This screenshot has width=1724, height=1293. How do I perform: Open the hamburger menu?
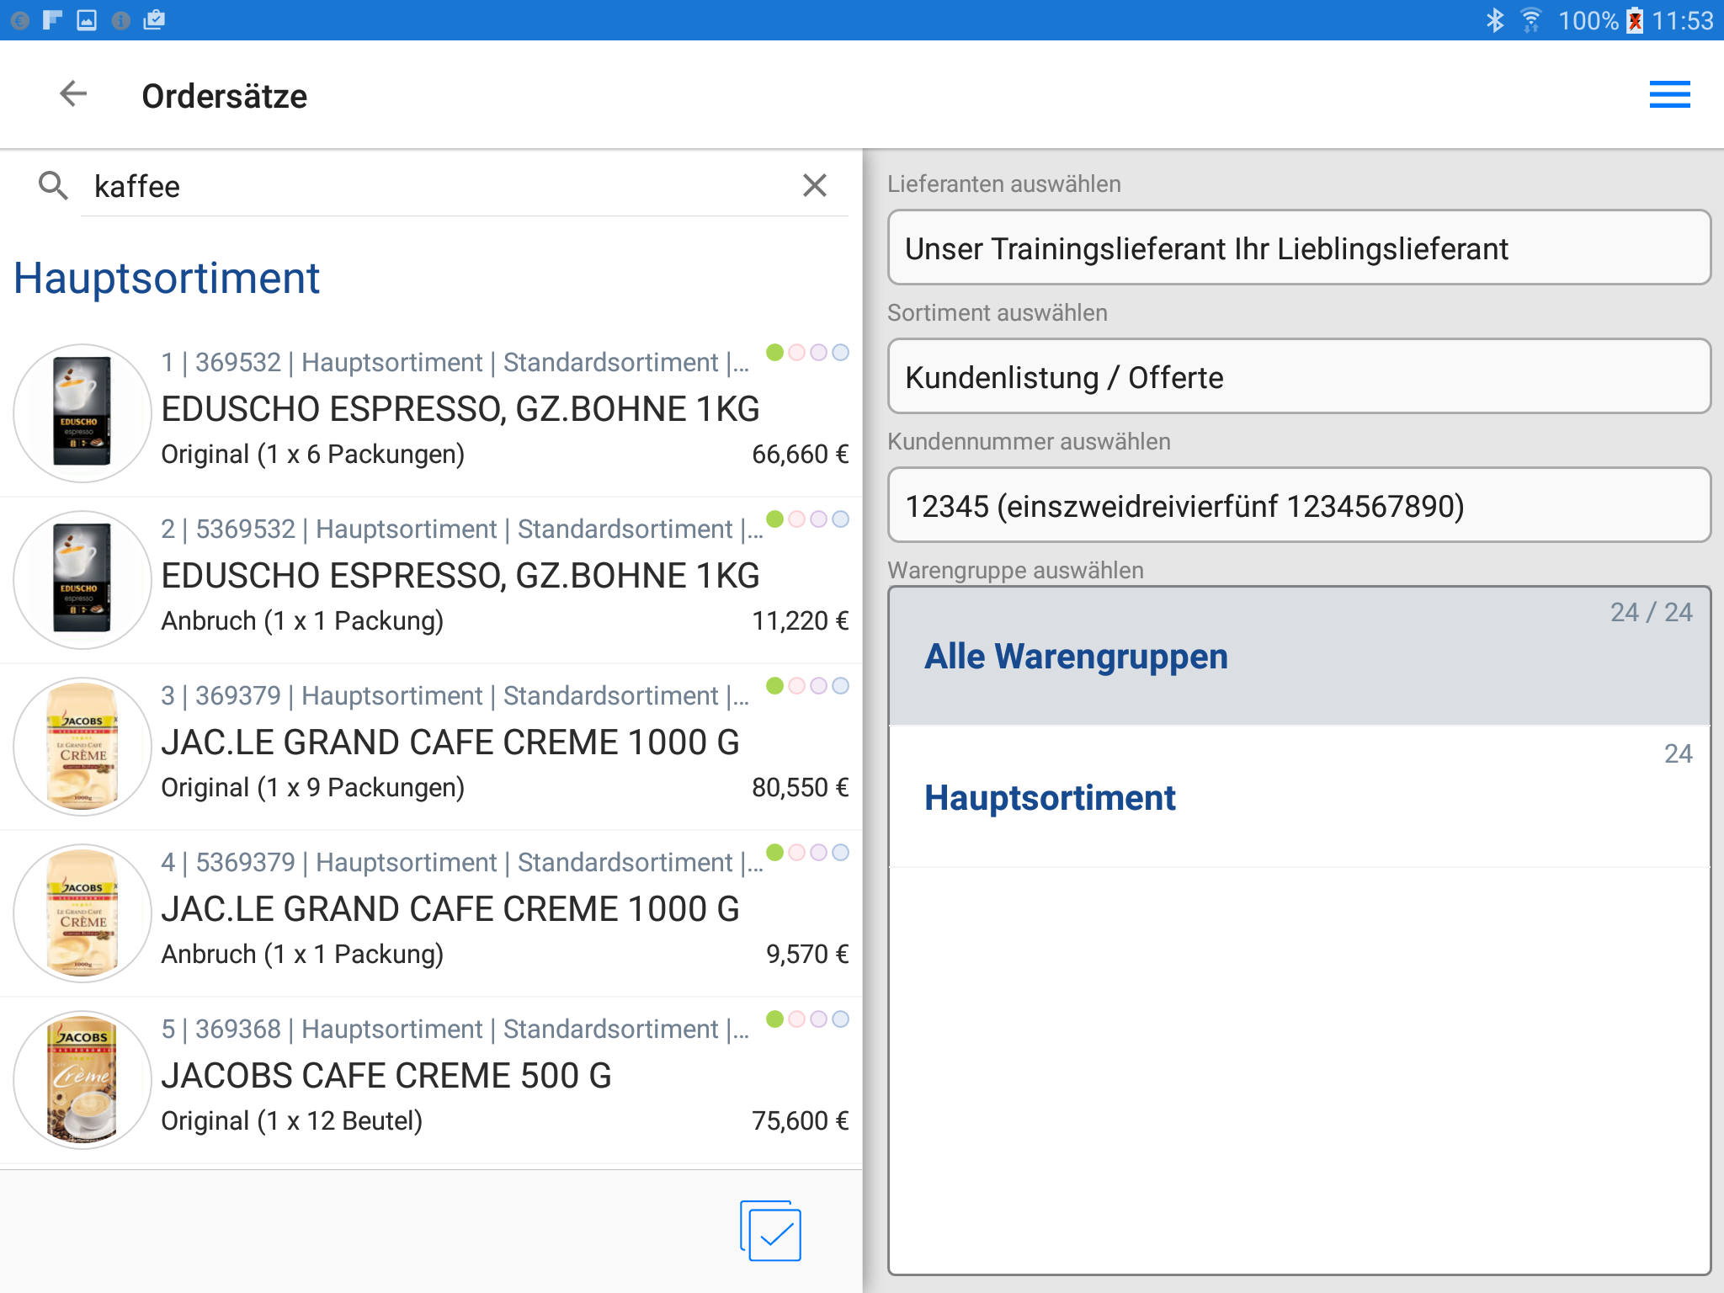1669,95
